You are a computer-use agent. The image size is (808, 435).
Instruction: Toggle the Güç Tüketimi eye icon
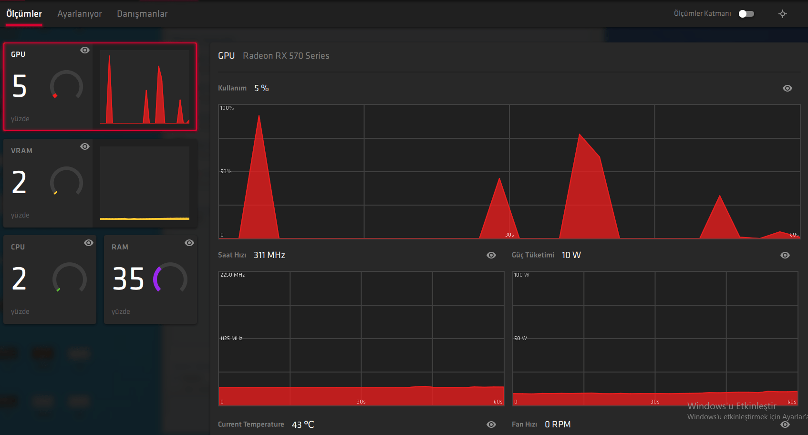[x=785, y=255]
